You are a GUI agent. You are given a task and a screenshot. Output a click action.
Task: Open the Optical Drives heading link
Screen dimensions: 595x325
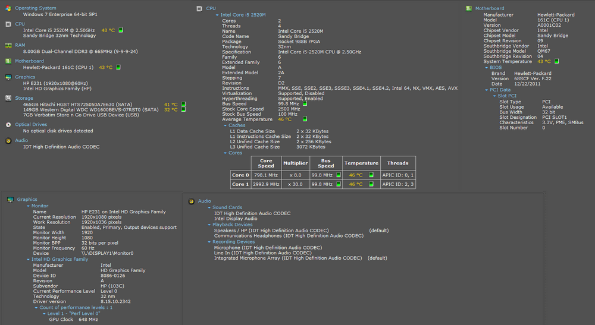pos(32,125)
